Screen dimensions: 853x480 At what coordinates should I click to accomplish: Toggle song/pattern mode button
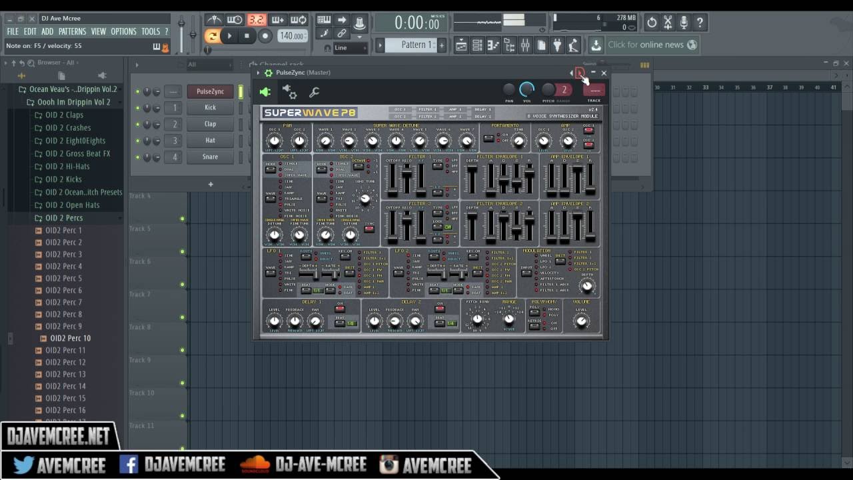(212, 36)
